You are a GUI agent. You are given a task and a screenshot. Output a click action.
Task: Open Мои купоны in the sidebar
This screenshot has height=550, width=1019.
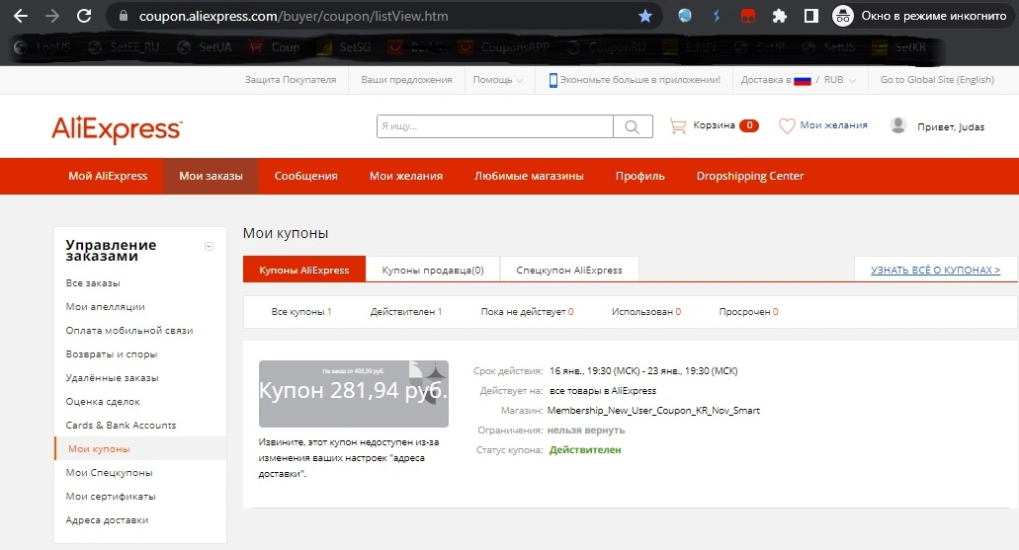(99, 448)
